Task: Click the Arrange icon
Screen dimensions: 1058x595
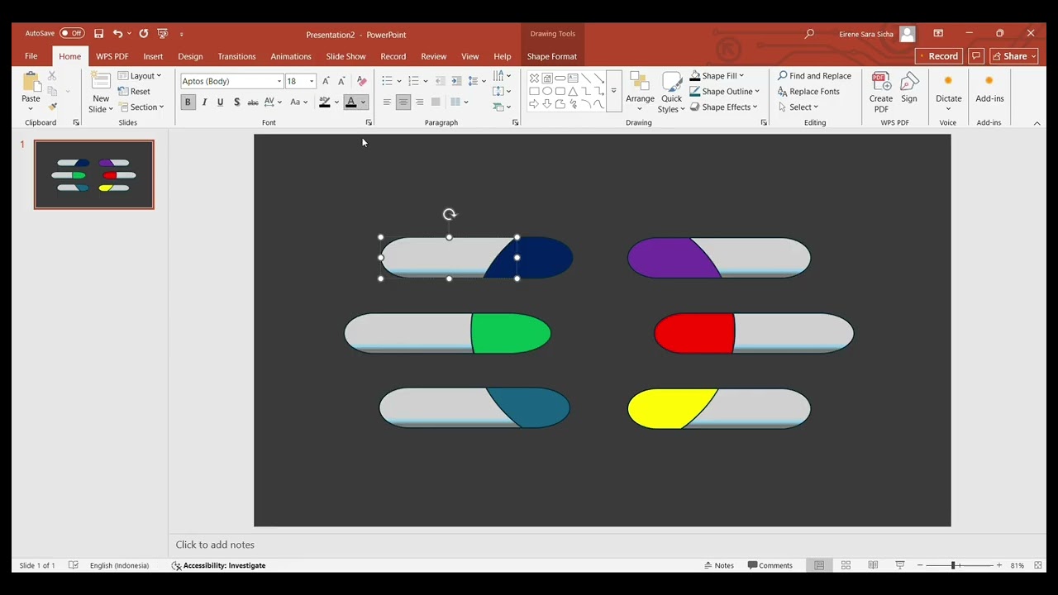Action: (640, 82)
